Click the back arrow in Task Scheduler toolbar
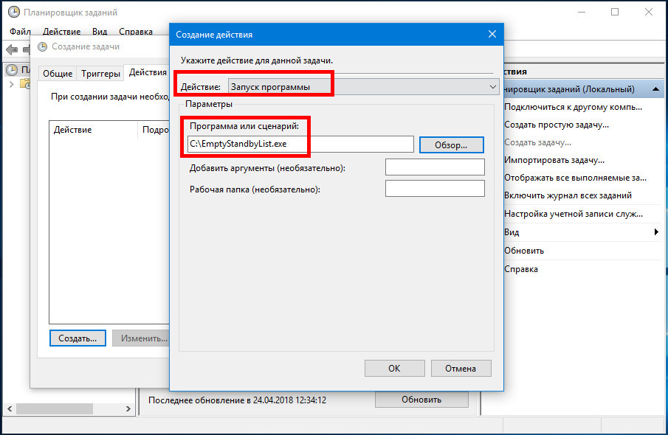This screenshot has width=668, height=435. coord(12,50)
